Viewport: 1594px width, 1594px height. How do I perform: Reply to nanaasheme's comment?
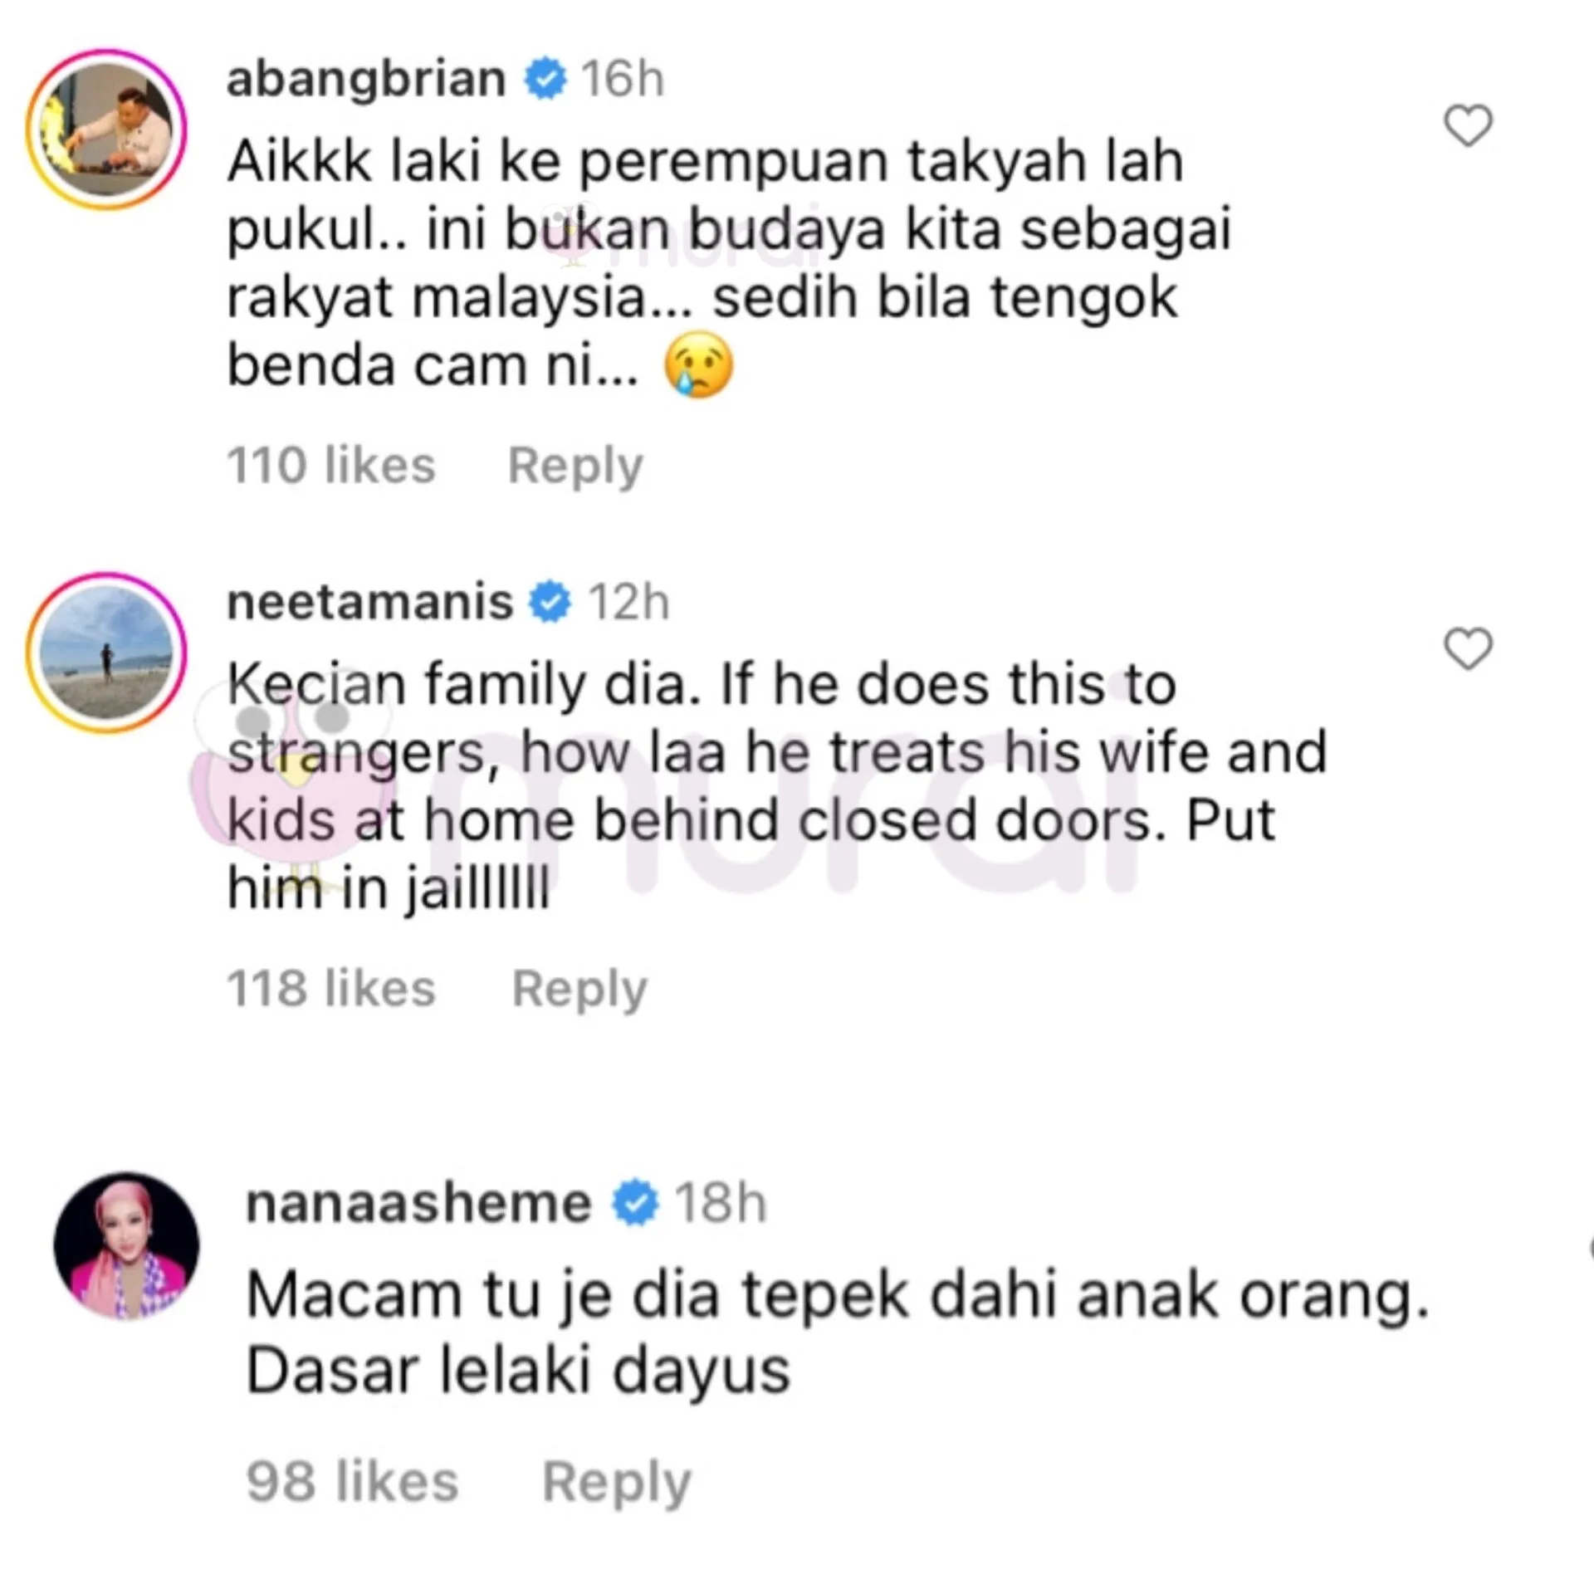click(x=617, y=1484)
